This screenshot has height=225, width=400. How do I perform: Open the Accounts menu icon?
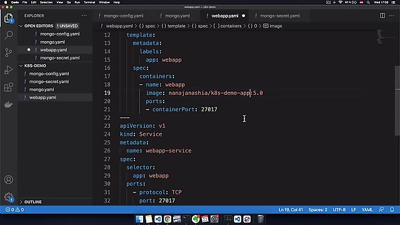click(8, 179)
